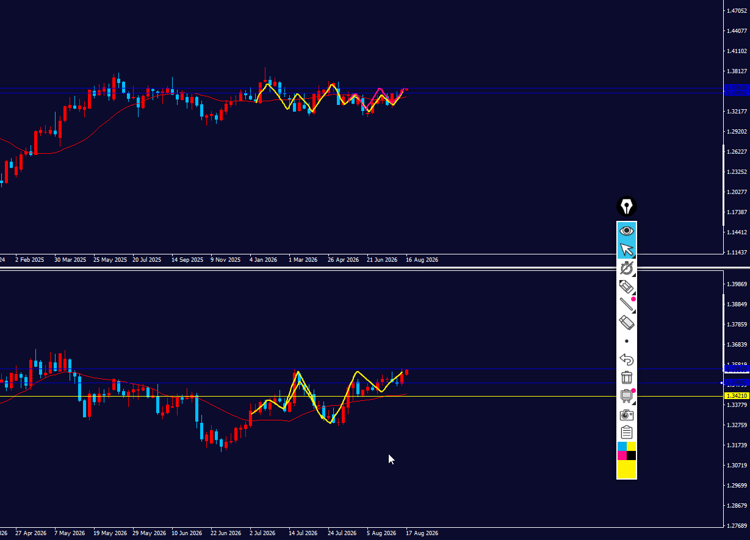Undo last stroke with the curved arrow
This screenshot has height=540, width=750.
click(627, 359)
